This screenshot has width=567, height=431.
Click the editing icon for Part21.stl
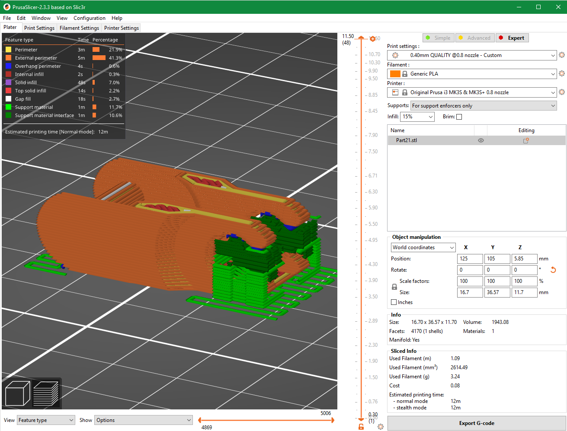(x=526, y=140)
